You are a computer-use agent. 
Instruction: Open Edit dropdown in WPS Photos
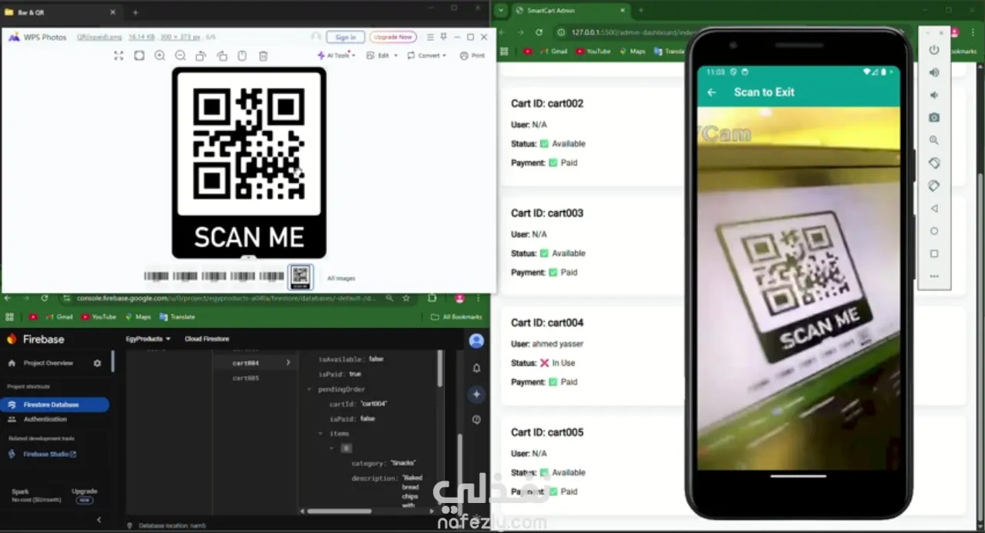(382, 55)
